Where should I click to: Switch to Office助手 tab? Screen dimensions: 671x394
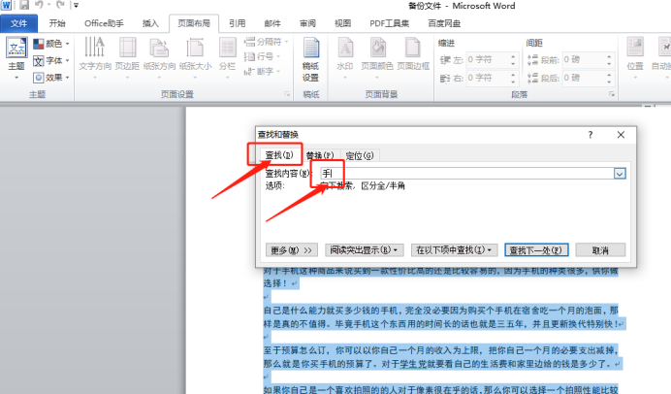click(x=104, y=23)
